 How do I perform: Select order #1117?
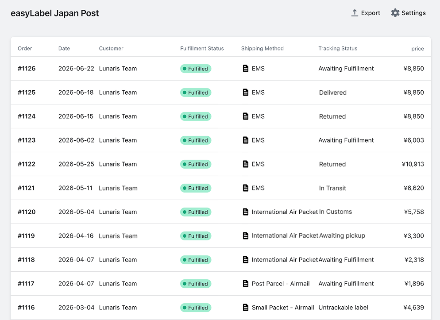point(26,284)
